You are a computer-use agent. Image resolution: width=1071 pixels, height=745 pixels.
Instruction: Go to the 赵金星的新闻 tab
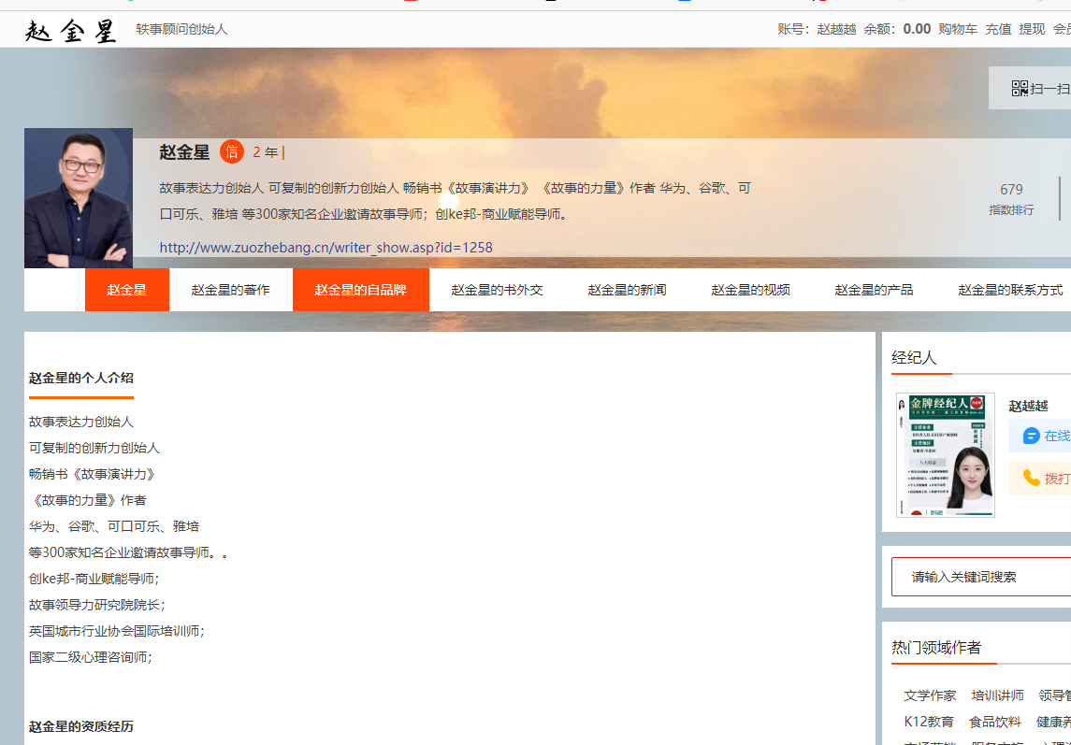[627, 290]
